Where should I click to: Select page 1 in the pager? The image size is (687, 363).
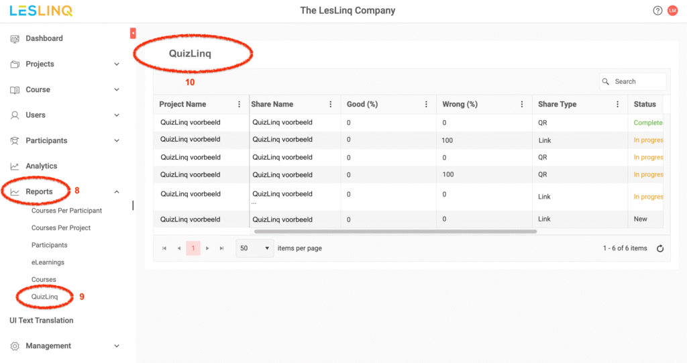[x=193, y=248]
